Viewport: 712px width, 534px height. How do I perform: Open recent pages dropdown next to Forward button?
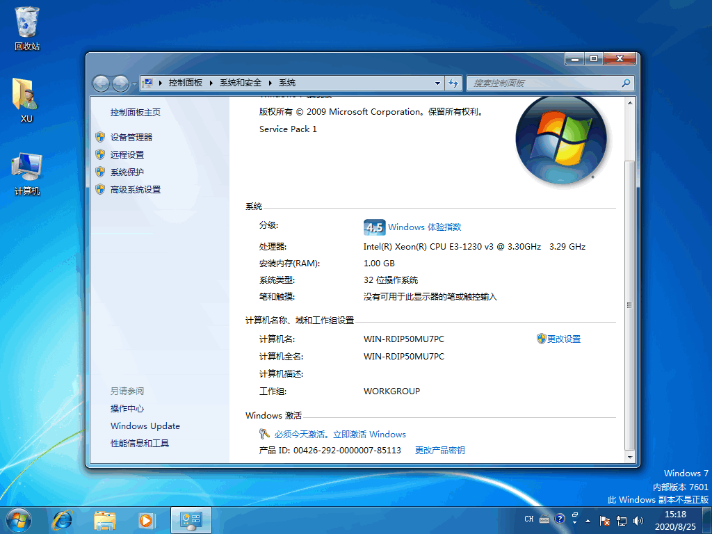point(134,83)
